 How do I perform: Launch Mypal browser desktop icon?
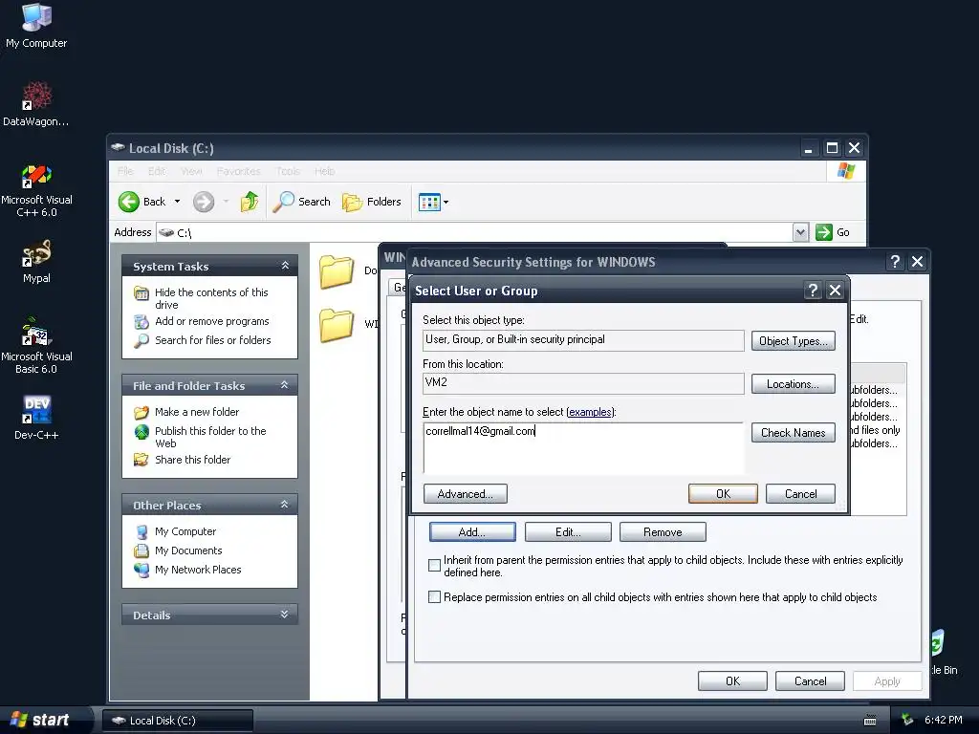(x=36, y=262)
